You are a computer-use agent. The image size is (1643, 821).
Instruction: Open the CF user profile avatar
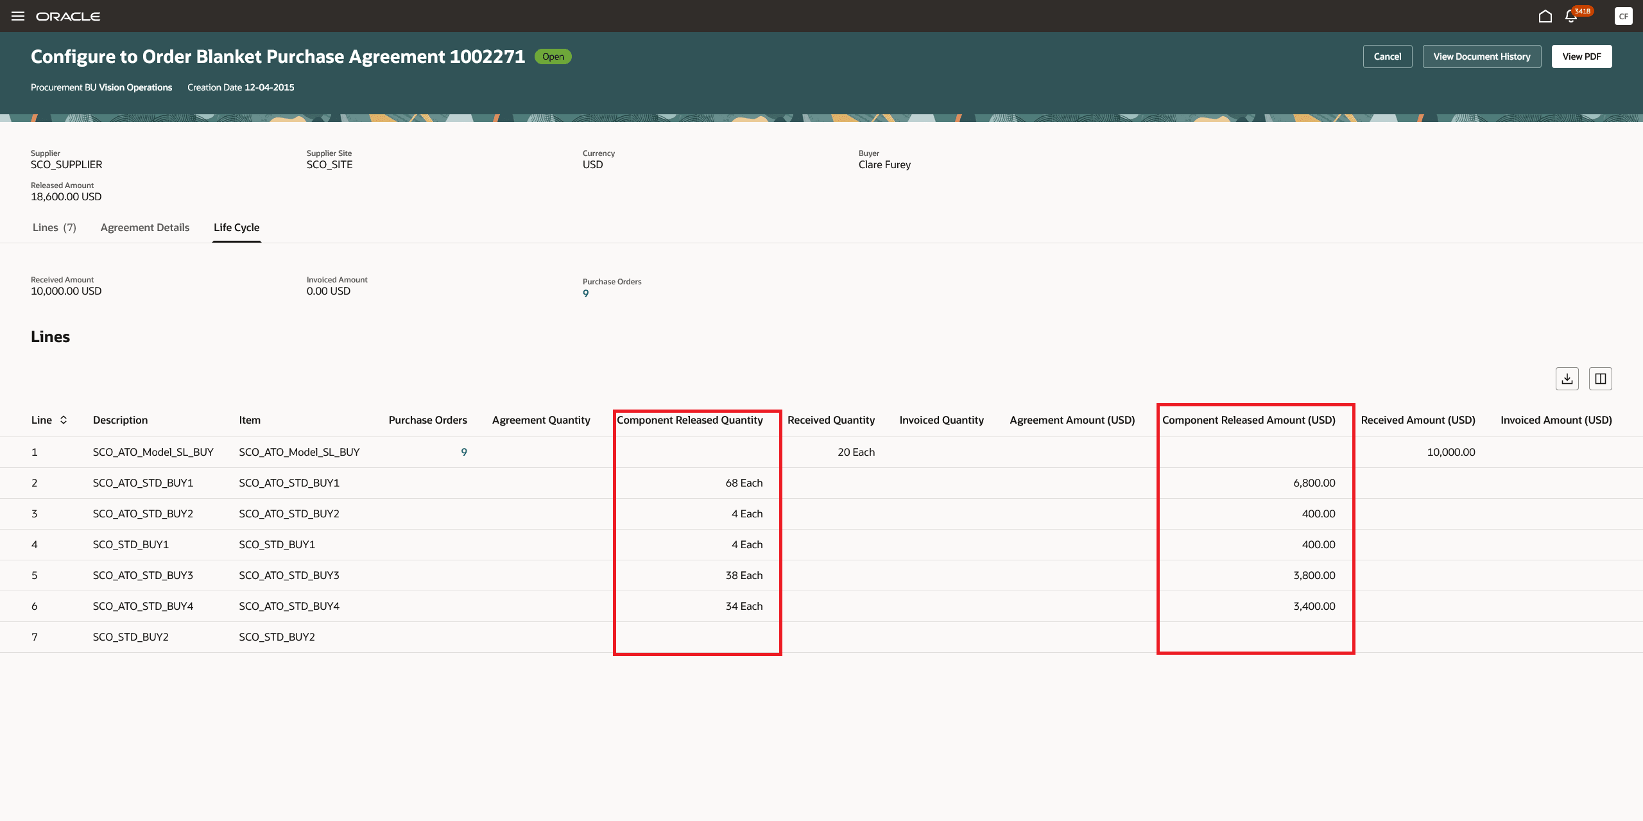pos(1623,16)
